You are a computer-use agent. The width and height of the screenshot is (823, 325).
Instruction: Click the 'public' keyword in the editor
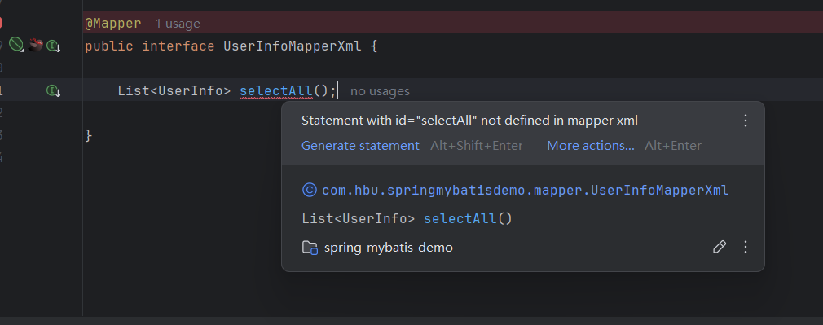point(109,46)
